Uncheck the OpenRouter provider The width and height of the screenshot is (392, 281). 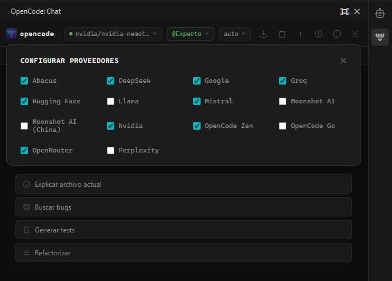click(x=24, y=150)
